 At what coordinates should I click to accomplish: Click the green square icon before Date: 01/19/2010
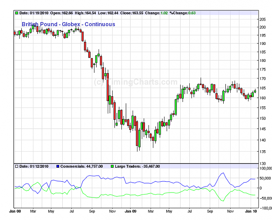[17, 13]
